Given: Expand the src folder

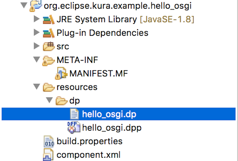Looking at the screenshot, I should click(x=37, y=46).
